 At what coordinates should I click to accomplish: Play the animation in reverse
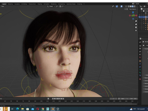coord(57,99)
